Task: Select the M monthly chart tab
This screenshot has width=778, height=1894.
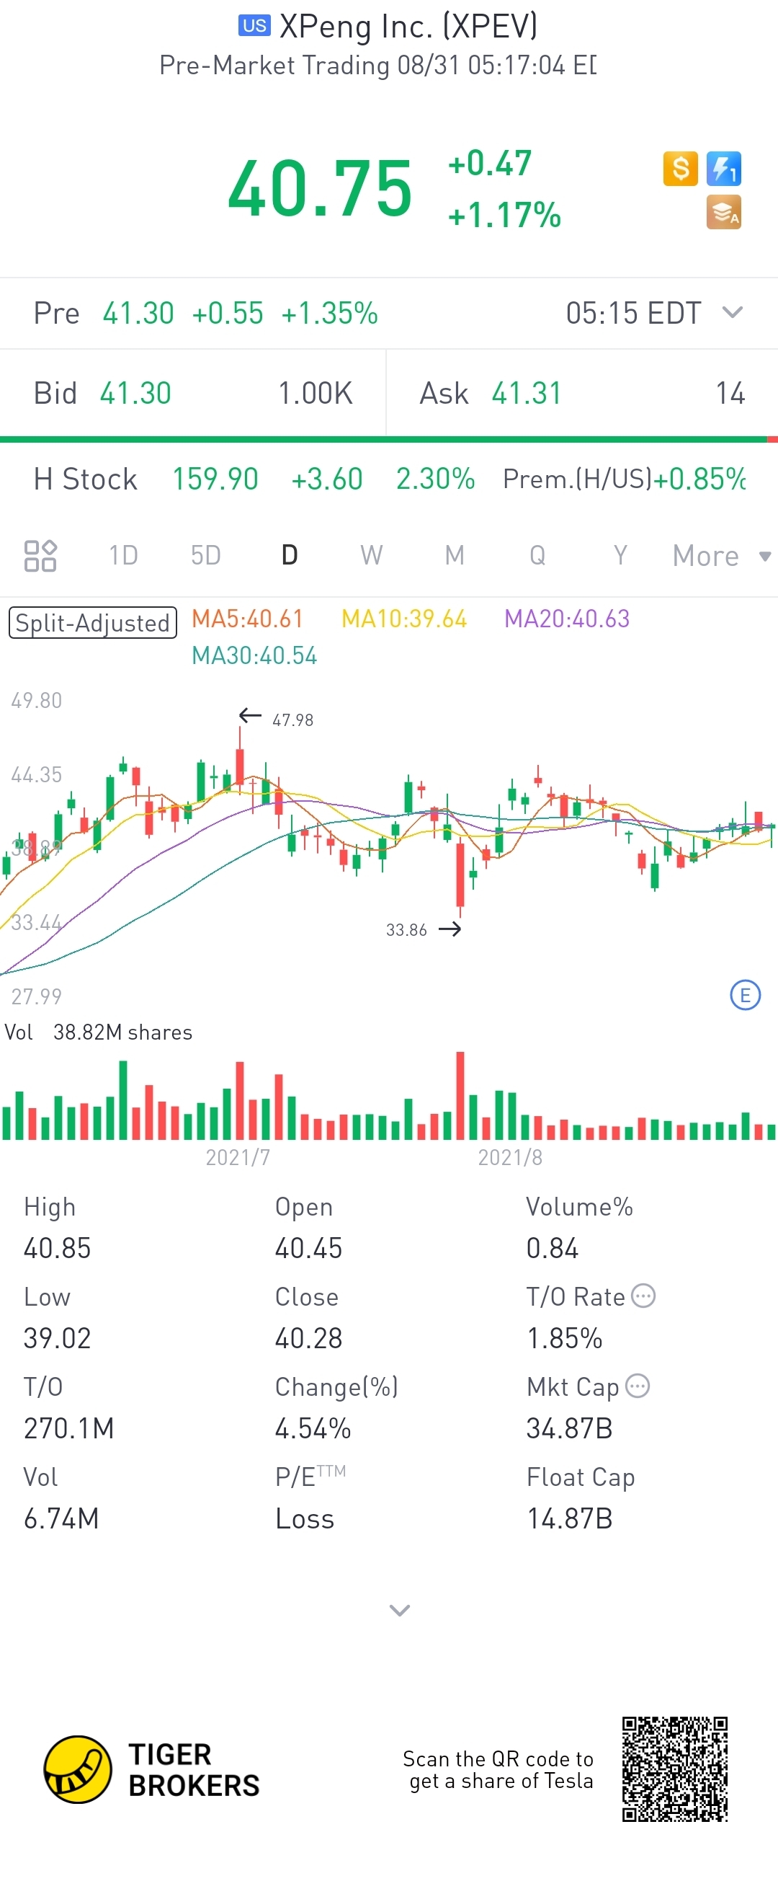Action: pyautogui.click(x=455, y=555)
